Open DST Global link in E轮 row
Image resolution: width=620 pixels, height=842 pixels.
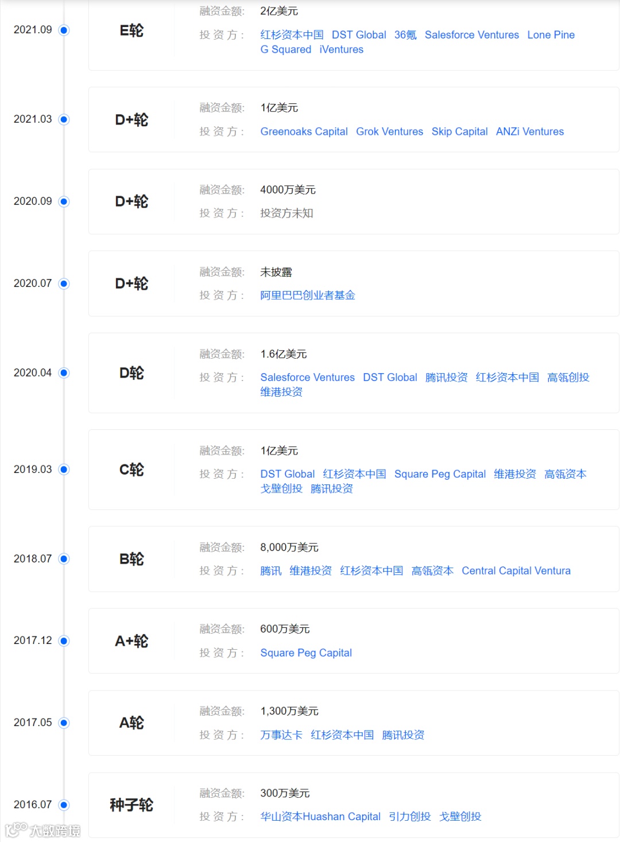pyautogui.click(x=359, y=35)
